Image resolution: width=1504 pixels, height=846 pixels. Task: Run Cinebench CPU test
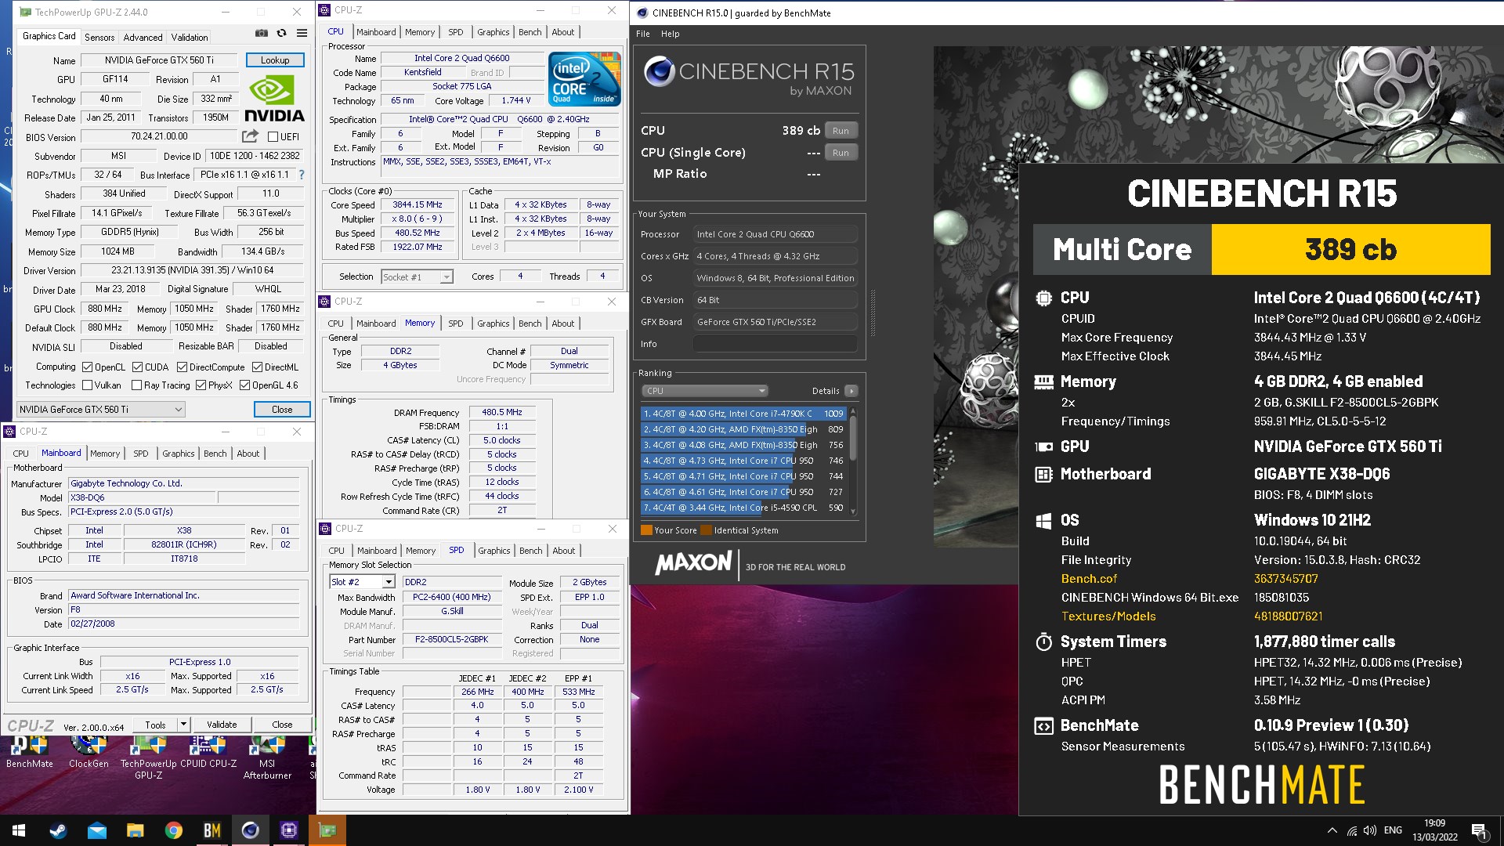[841, 131]
